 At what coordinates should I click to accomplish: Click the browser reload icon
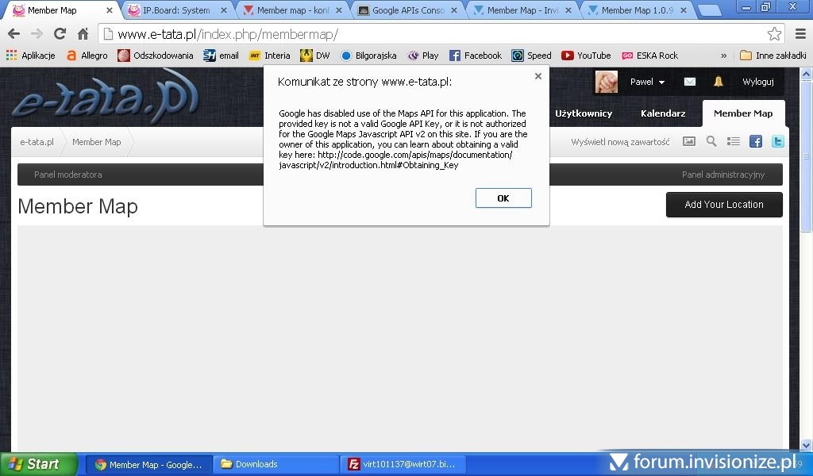60,34
